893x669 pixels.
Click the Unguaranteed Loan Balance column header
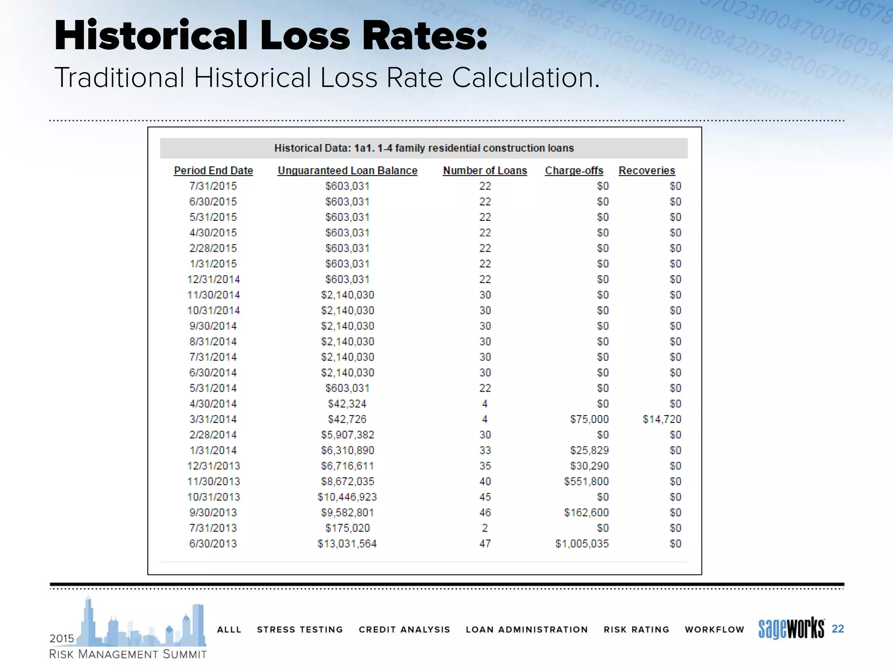(x=348, y=171)
